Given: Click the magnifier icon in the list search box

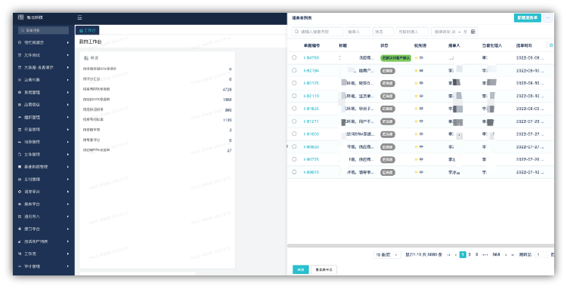Looking at the screenshot, I should tap(296, 32).
